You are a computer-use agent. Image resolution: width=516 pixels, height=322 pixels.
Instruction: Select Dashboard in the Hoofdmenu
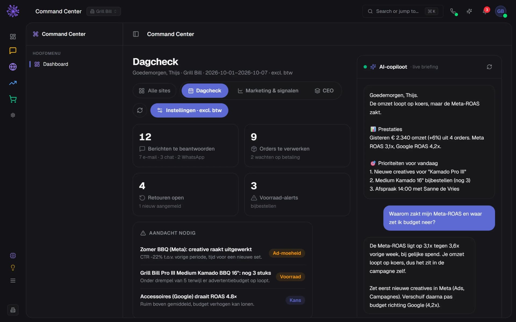[74, 64]
